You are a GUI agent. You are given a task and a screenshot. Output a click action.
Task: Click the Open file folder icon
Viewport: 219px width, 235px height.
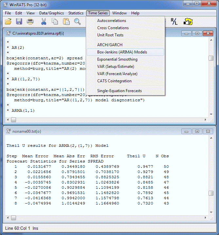coord(8,22)
